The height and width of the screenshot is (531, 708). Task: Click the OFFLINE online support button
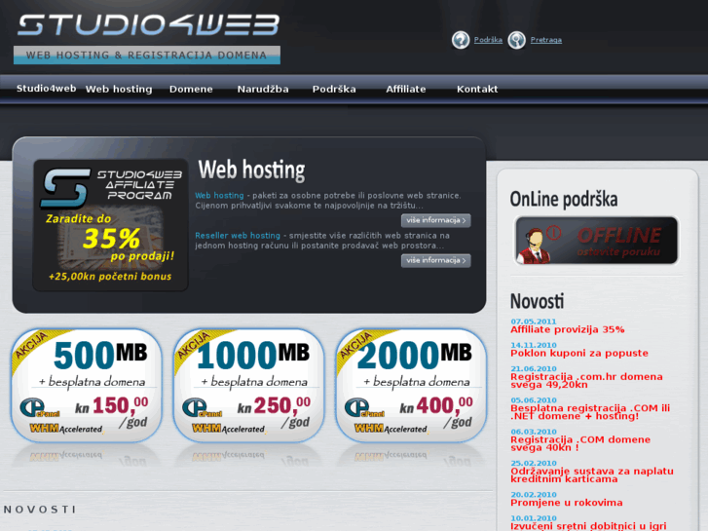[x=596, y=241]
